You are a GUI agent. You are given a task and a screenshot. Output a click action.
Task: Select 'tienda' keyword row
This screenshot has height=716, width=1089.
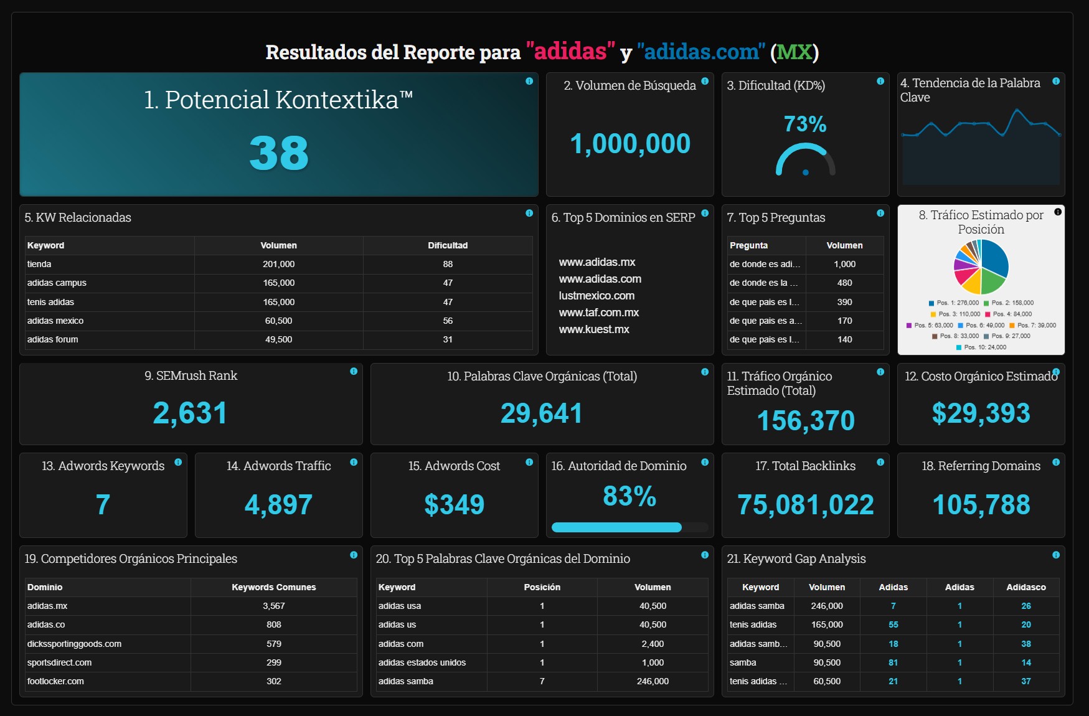(x=278, y=264)
